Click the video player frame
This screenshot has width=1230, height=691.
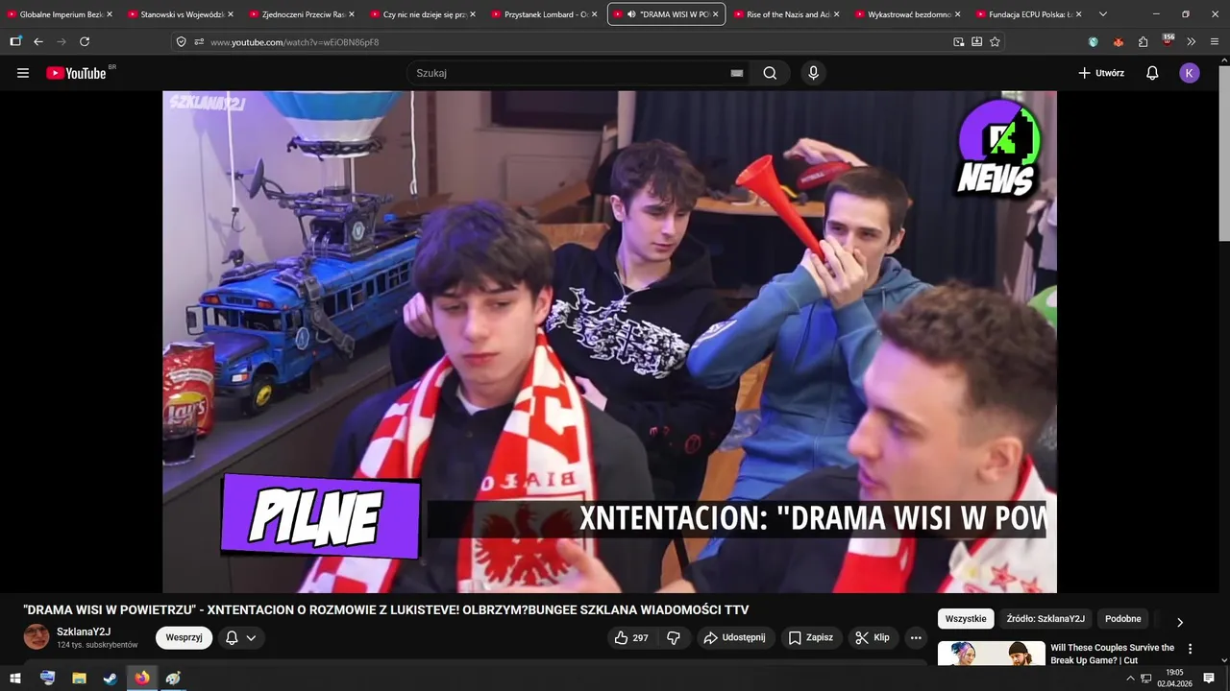point(609,342)
